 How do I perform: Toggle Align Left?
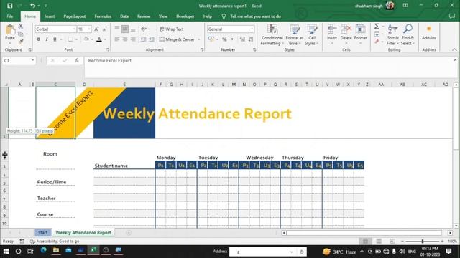(116, 39)
